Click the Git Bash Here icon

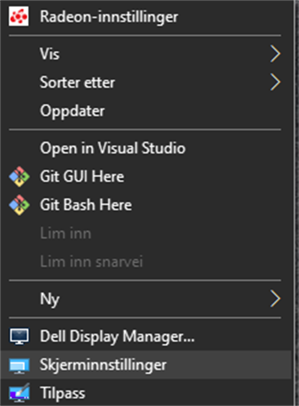coord(19,205)
